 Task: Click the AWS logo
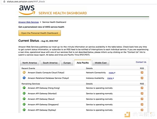[27, 10]
